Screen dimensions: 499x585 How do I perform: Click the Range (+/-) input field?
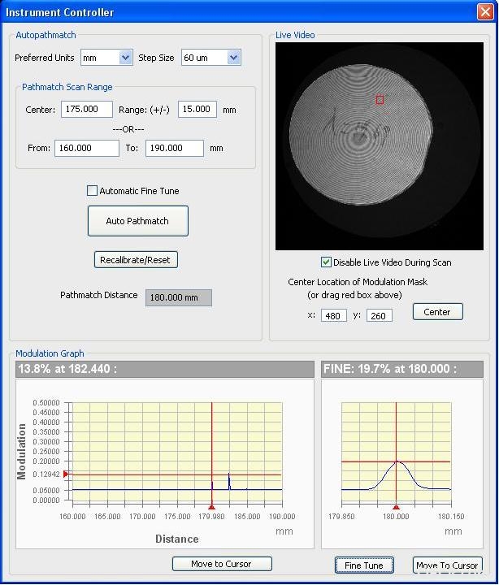tap(197, 110)
